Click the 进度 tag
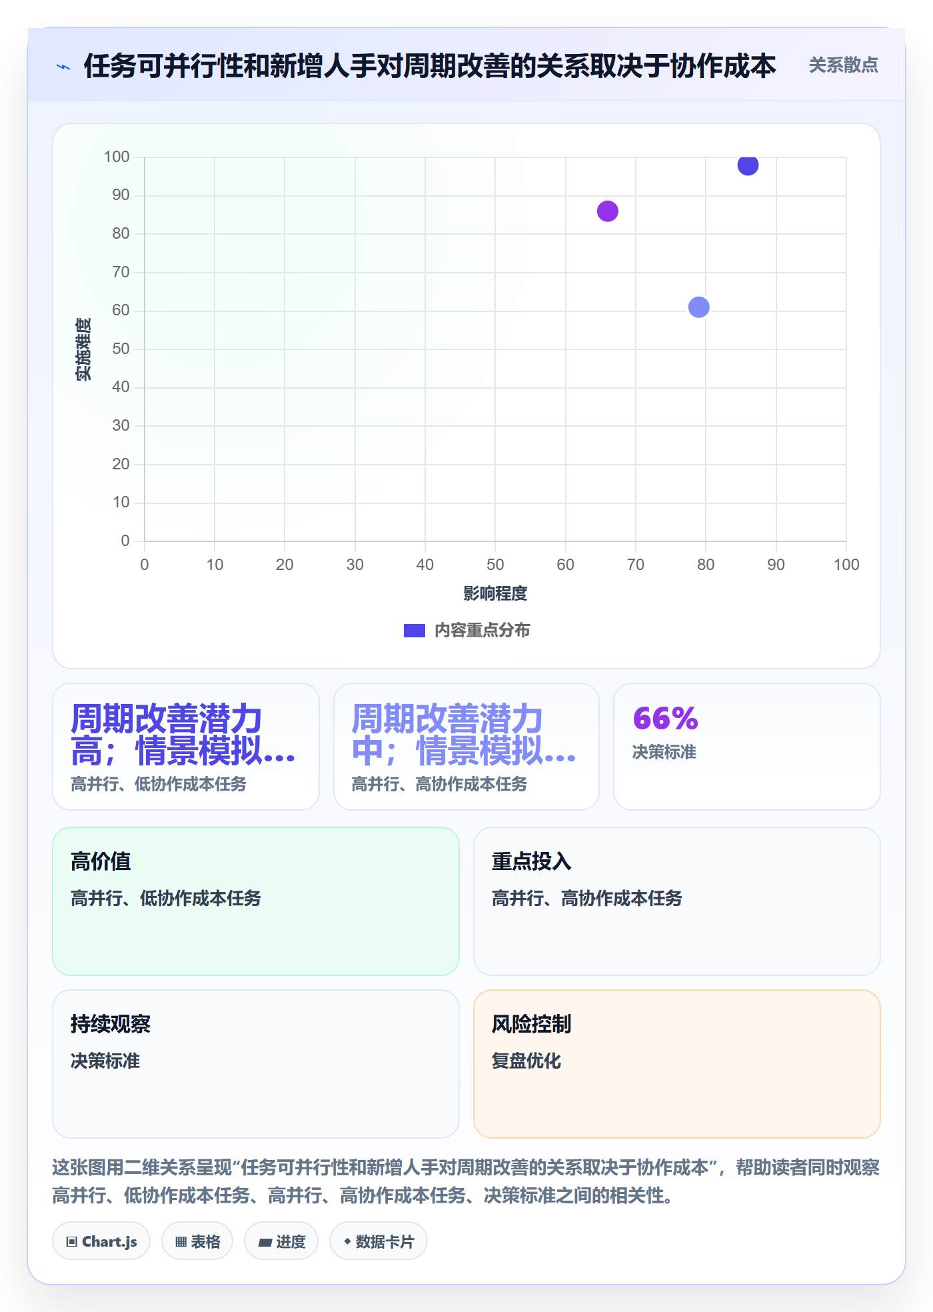The width and height of the screenshot is (933, 1312). coord(281,1241)
